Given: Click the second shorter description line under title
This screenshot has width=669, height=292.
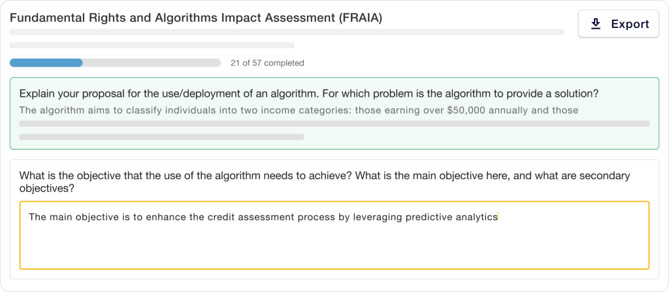Looking at the screenshot, I should (152, 45).
